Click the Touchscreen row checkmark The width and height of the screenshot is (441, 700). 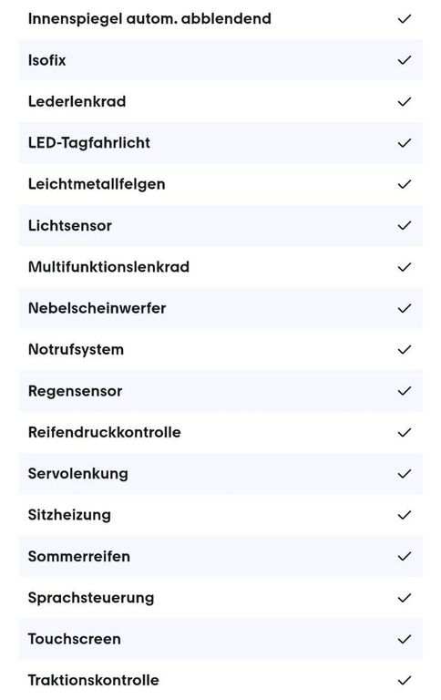tap(404, 639)
